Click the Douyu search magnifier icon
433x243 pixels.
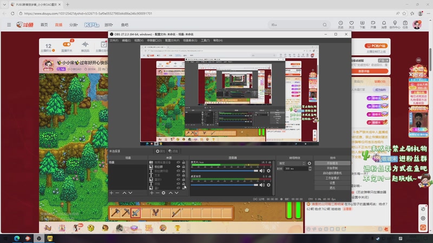(325, 25)
